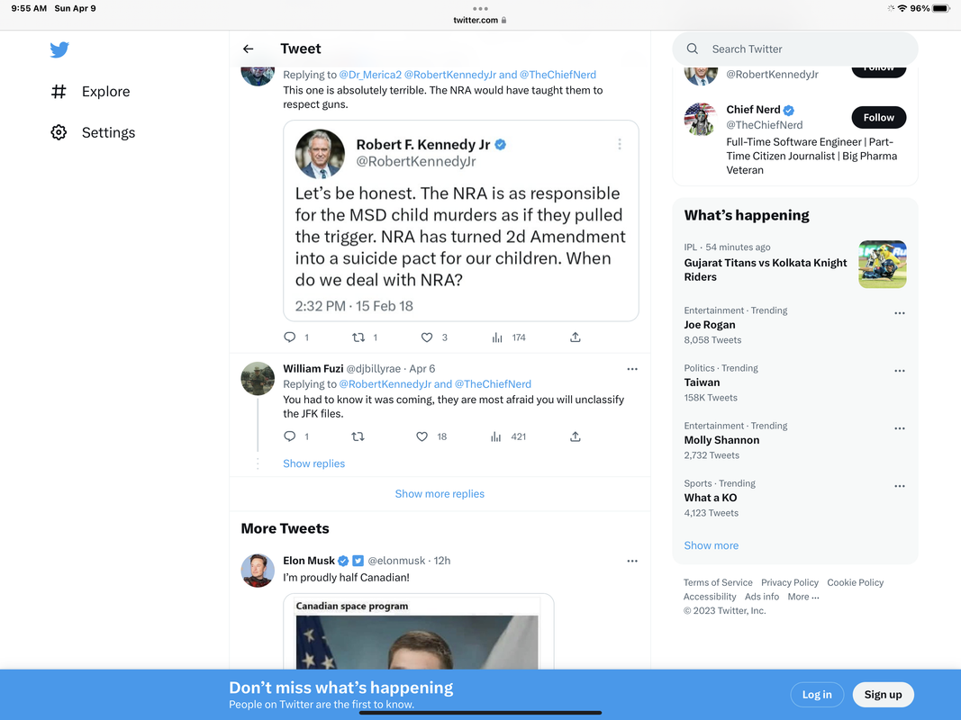Open Terms of Service link
961x720 pixels.
click(718, 582)
